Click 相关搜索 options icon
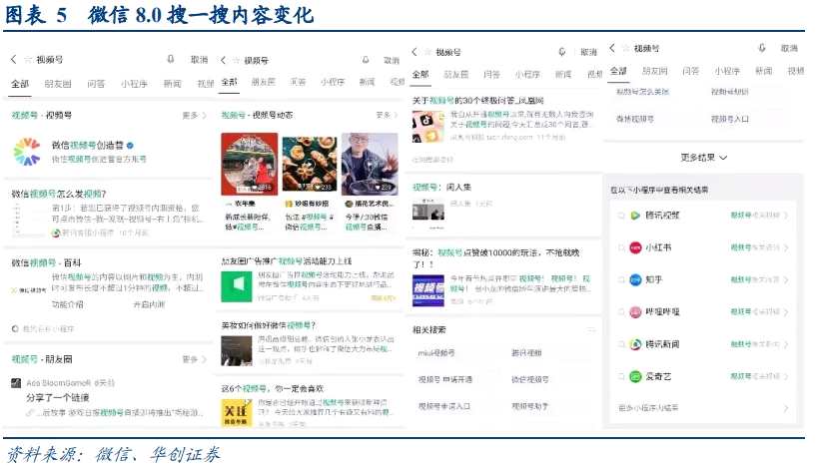Image resolution: width=816 pixels, height=469 pixels. point(590,329)
